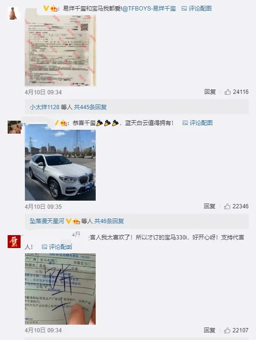256x340 pixels.
Task: Reply to the 09:35 comment
Action: pos(210,206)
